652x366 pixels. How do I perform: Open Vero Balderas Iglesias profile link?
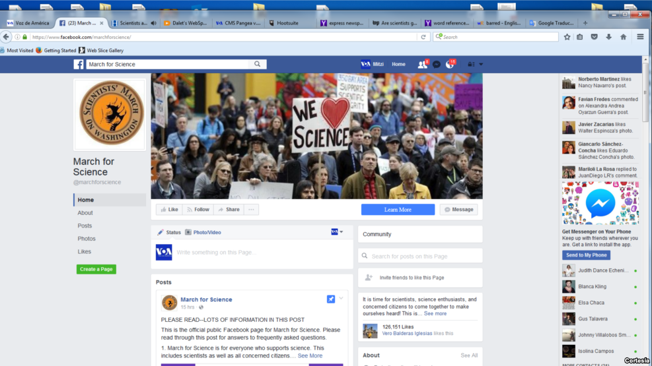pos(407,333)
